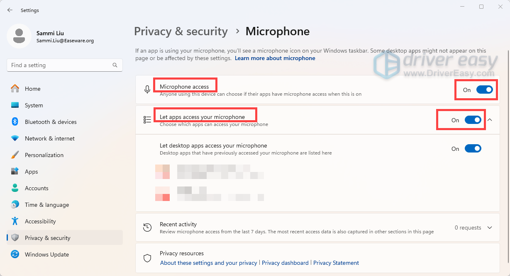
Task: Click the user profile avatar picture
Action: tap(19, 36)
